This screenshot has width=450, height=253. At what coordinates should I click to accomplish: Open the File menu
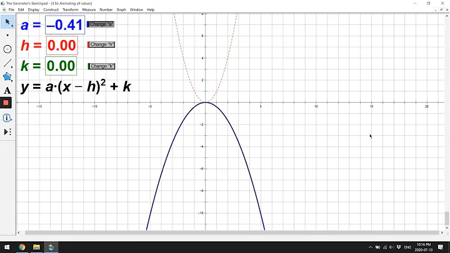pyautogui.click(x=11, y=10)
